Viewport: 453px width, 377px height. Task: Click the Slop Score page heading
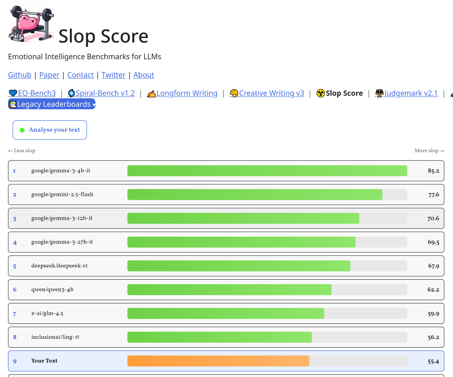click(x=103, y=36)
